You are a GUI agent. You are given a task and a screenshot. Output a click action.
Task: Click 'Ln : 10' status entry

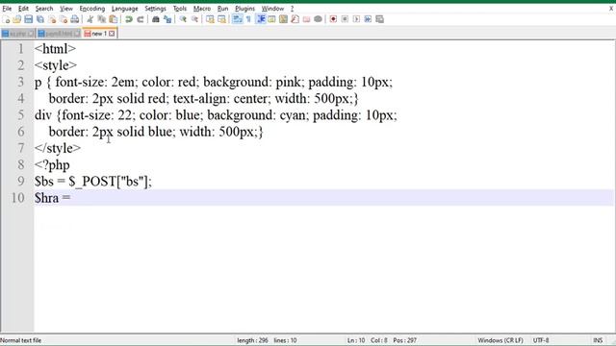point(356,340)
